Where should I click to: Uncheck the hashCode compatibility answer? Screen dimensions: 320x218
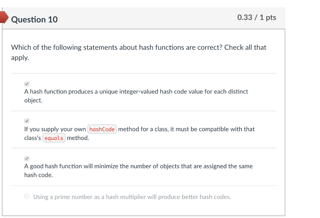coord(27,121)
